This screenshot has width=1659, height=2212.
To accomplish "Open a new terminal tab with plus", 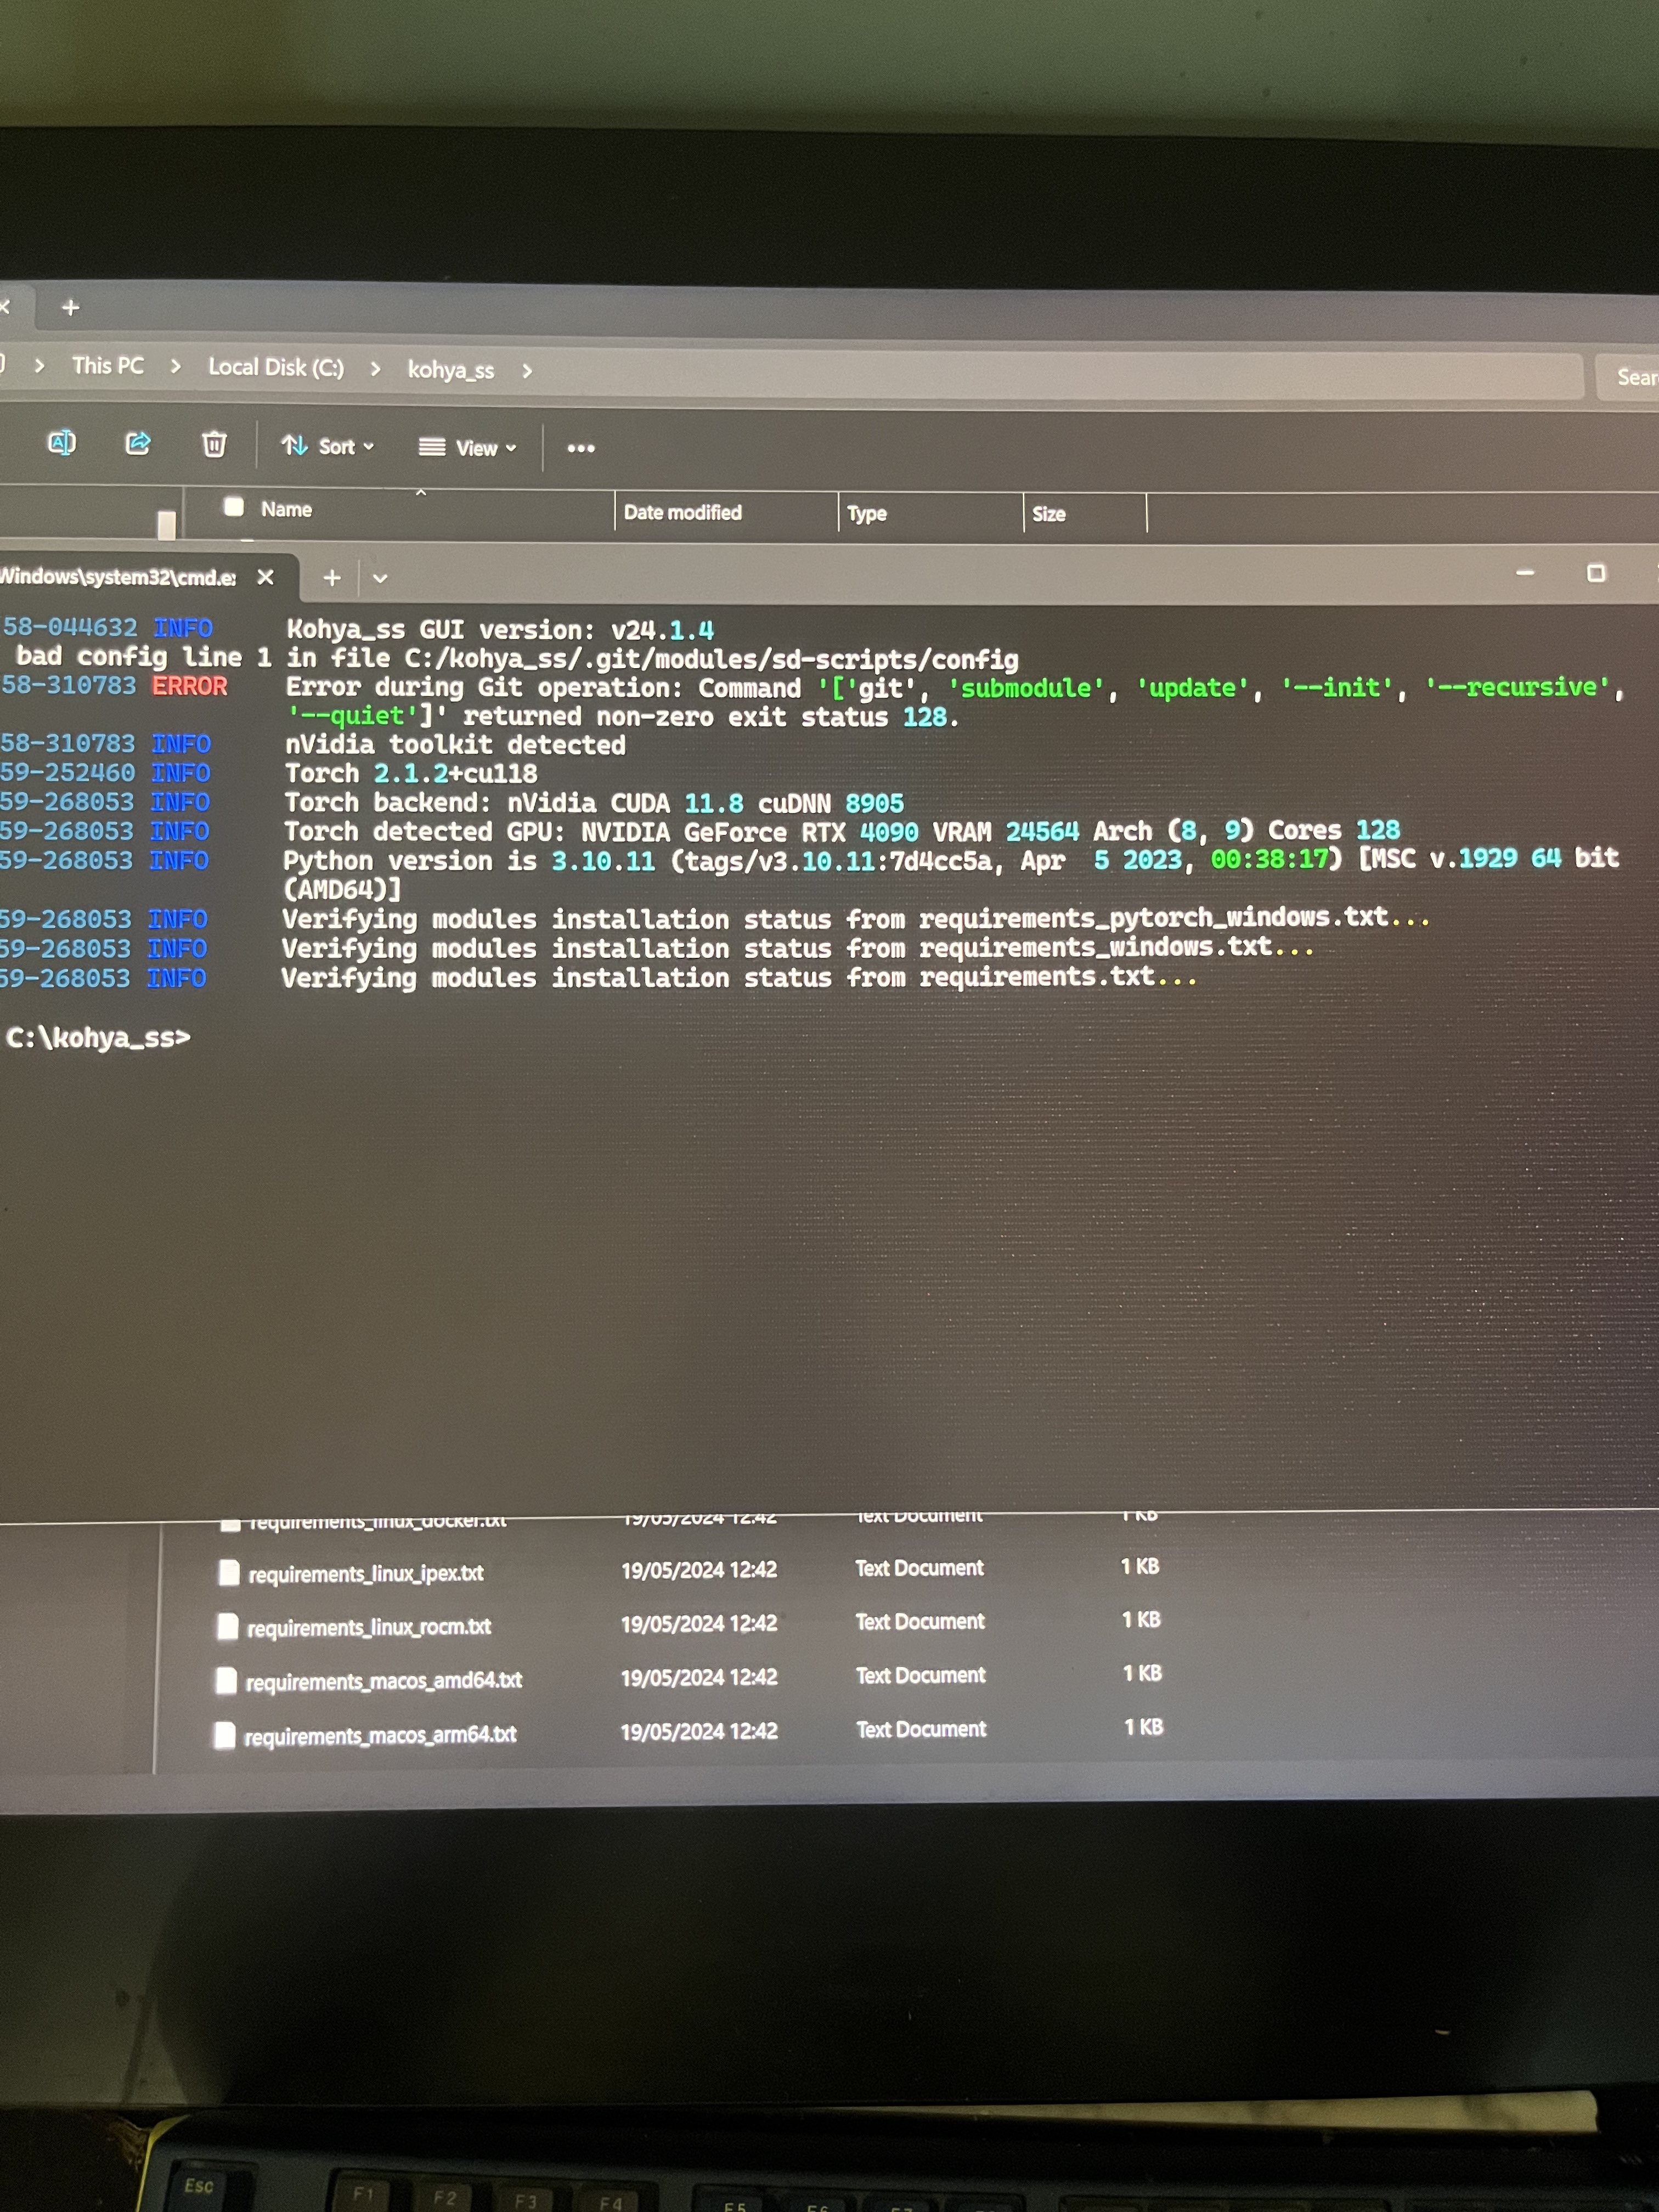I will pyautogui.click(x=332, y=577).
